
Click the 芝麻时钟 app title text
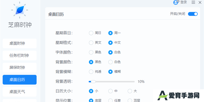pyautogui.click(x=20, y=25)
